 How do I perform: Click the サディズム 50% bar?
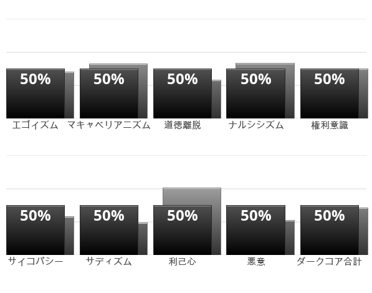109,230
